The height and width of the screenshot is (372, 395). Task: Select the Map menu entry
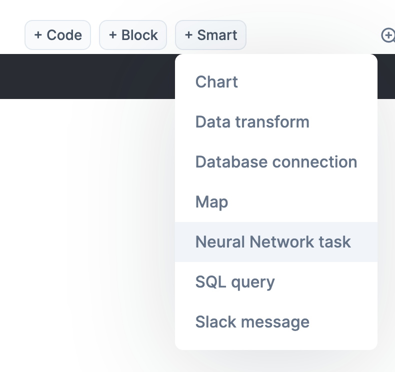tap(211, 202)
